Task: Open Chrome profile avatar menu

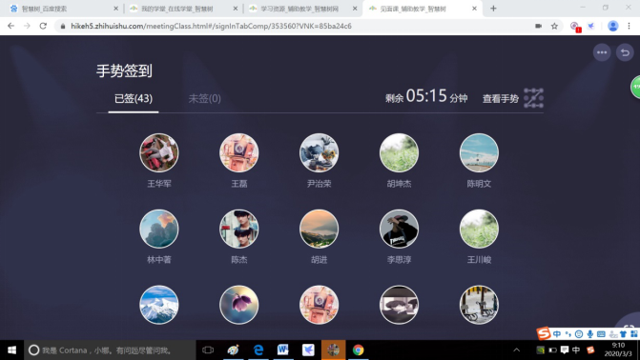Action: pos(612,26)
